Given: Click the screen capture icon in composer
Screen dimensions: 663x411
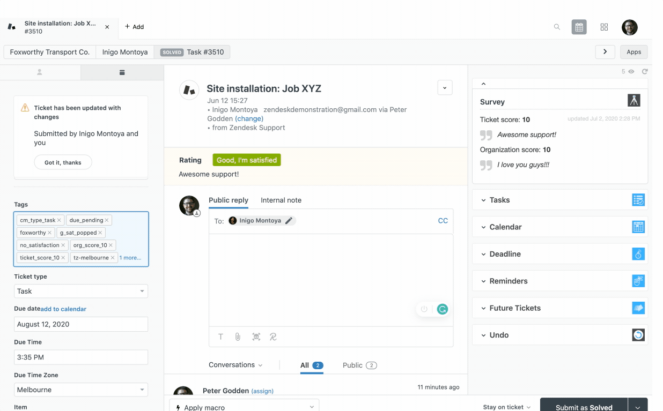Looking at the screenshot, I should tap(256, 337).
